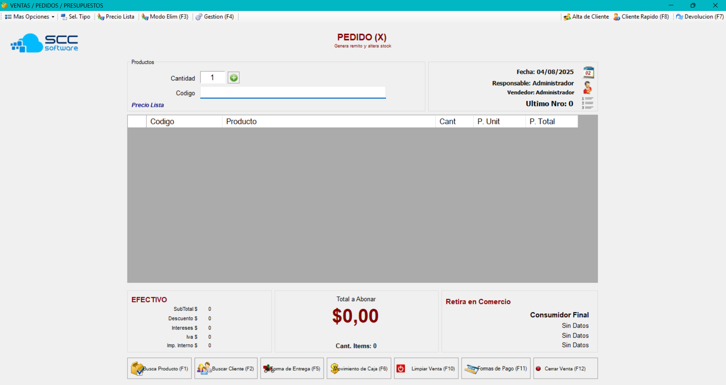Click the green plus icon beside Cantidad
This screenshot has width=726, height=385.
(x=234, y=78)
